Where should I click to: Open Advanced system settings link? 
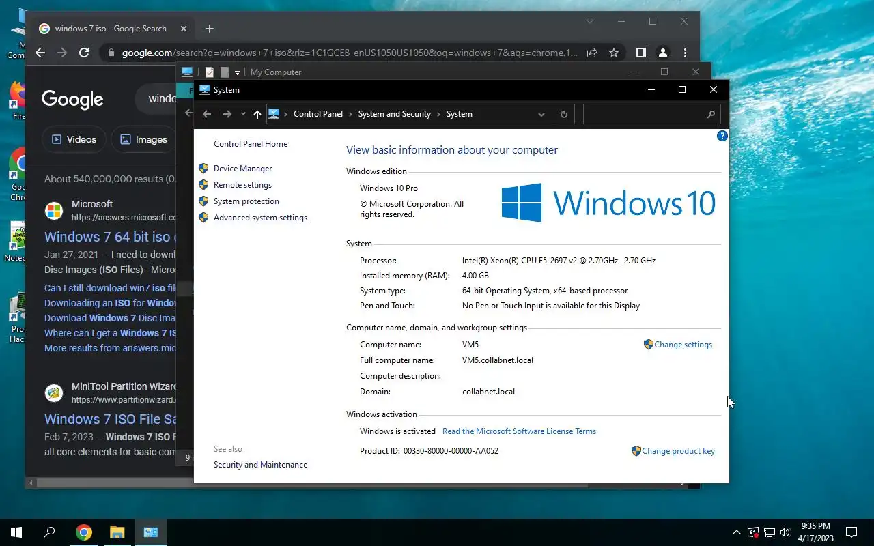point(260,218)
